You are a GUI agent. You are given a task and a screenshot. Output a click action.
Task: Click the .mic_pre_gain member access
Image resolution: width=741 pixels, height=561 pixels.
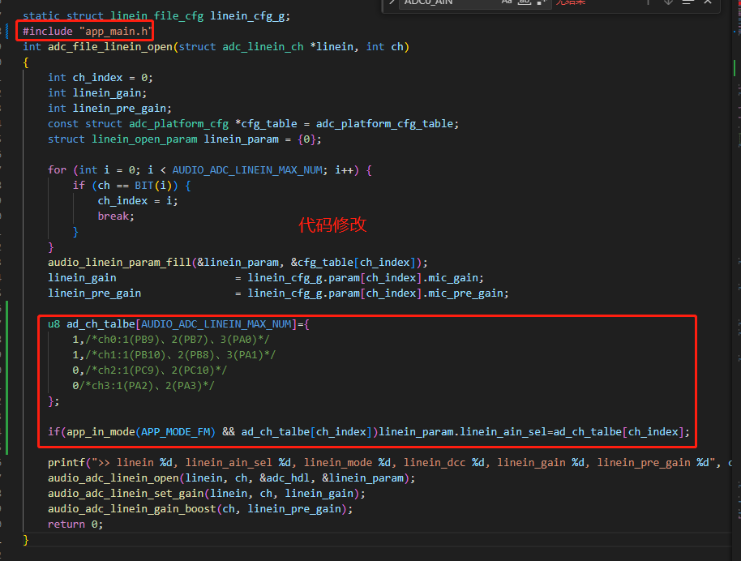(465, 293)
